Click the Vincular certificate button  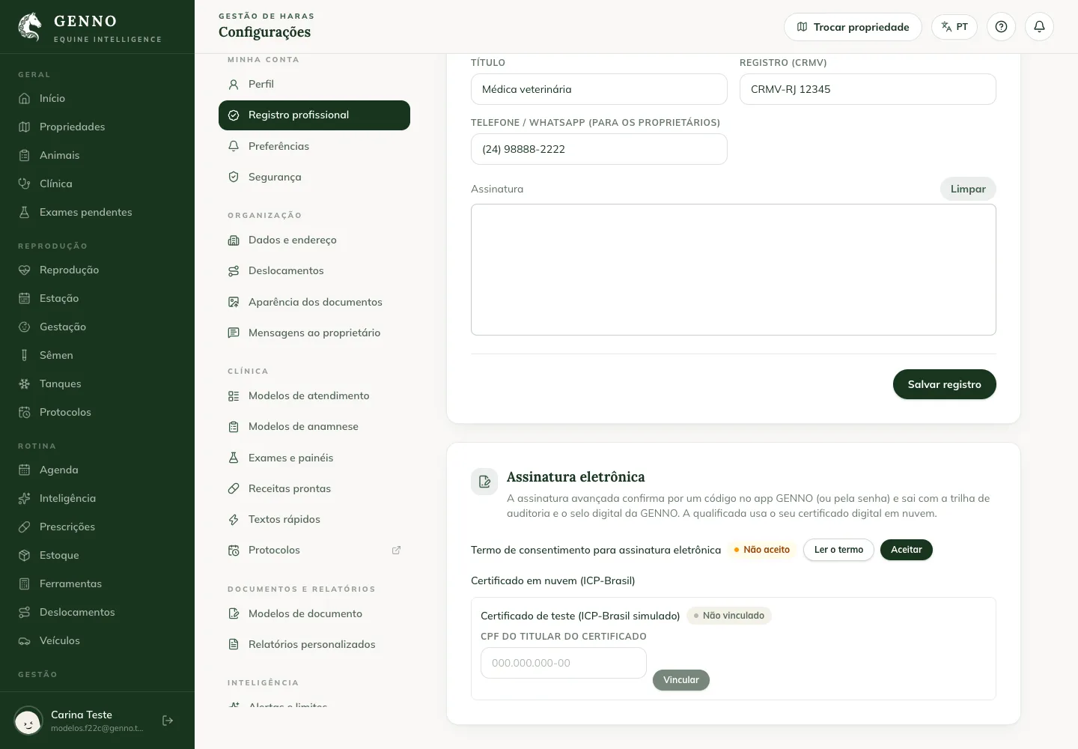(680, 680)
